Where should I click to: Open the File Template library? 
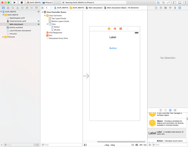tap(161, 110)
